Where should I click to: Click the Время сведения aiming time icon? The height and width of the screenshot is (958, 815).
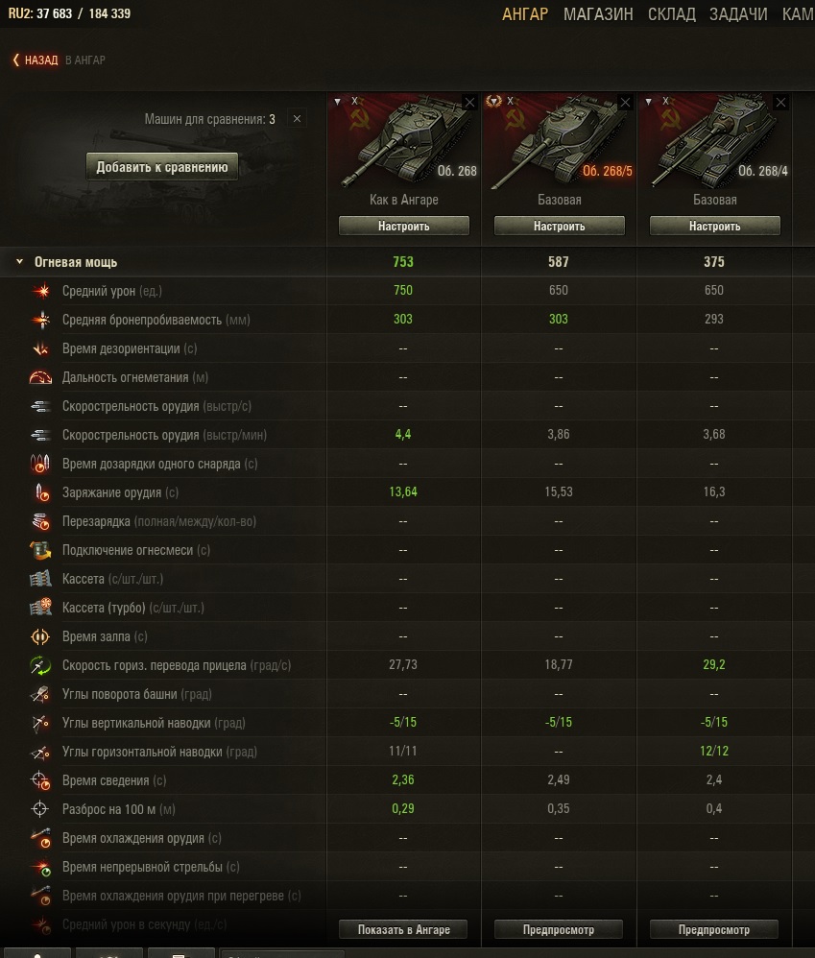(x=41, y=780)
